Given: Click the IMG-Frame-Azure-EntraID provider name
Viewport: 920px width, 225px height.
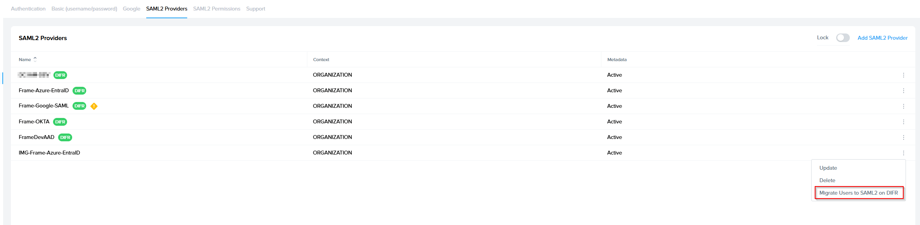Looking at the screenshot, I should click(x=49, y=153).
